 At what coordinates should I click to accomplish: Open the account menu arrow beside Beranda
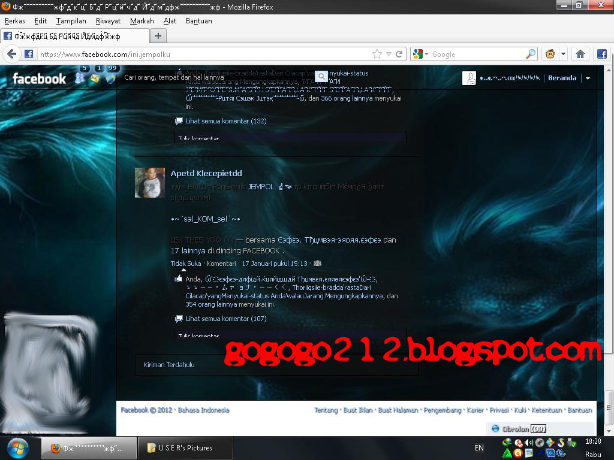[x=588, y=78]
